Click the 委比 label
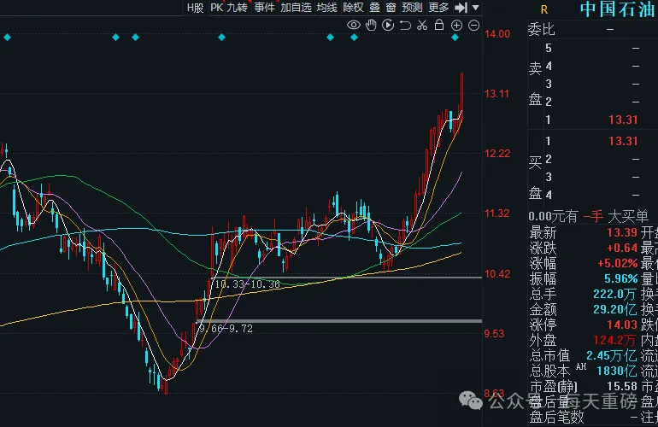The width and height of the screenshot is (658, 427). click(x=541, y=29)
